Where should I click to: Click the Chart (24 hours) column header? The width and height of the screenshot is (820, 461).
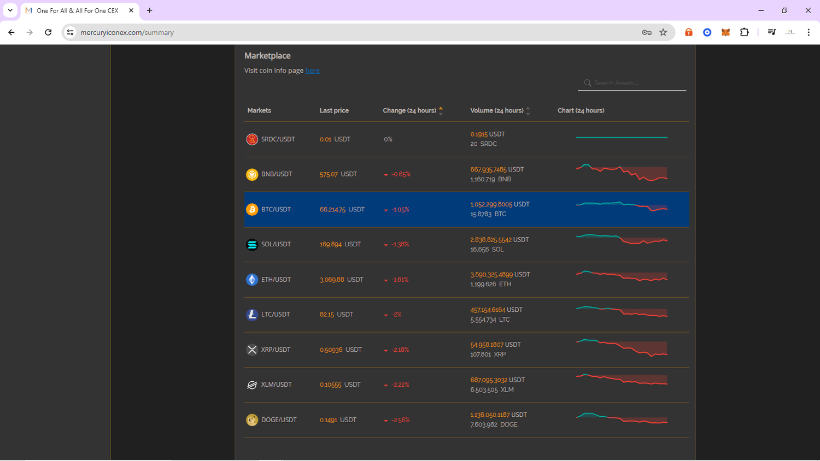click(x=581, y=110)
